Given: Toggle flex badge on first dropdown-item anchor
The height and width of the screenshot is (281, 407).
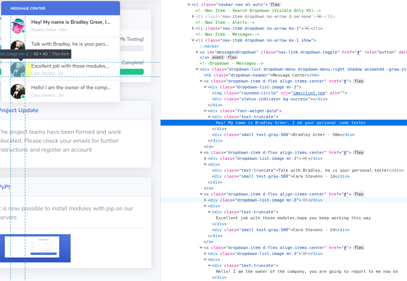Looking at the screenshot, I should click(359, 81).
